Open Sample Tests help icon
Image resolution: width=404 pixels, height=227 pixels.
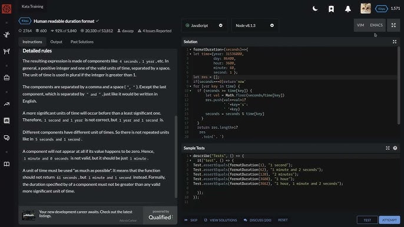tap(395, 148)
